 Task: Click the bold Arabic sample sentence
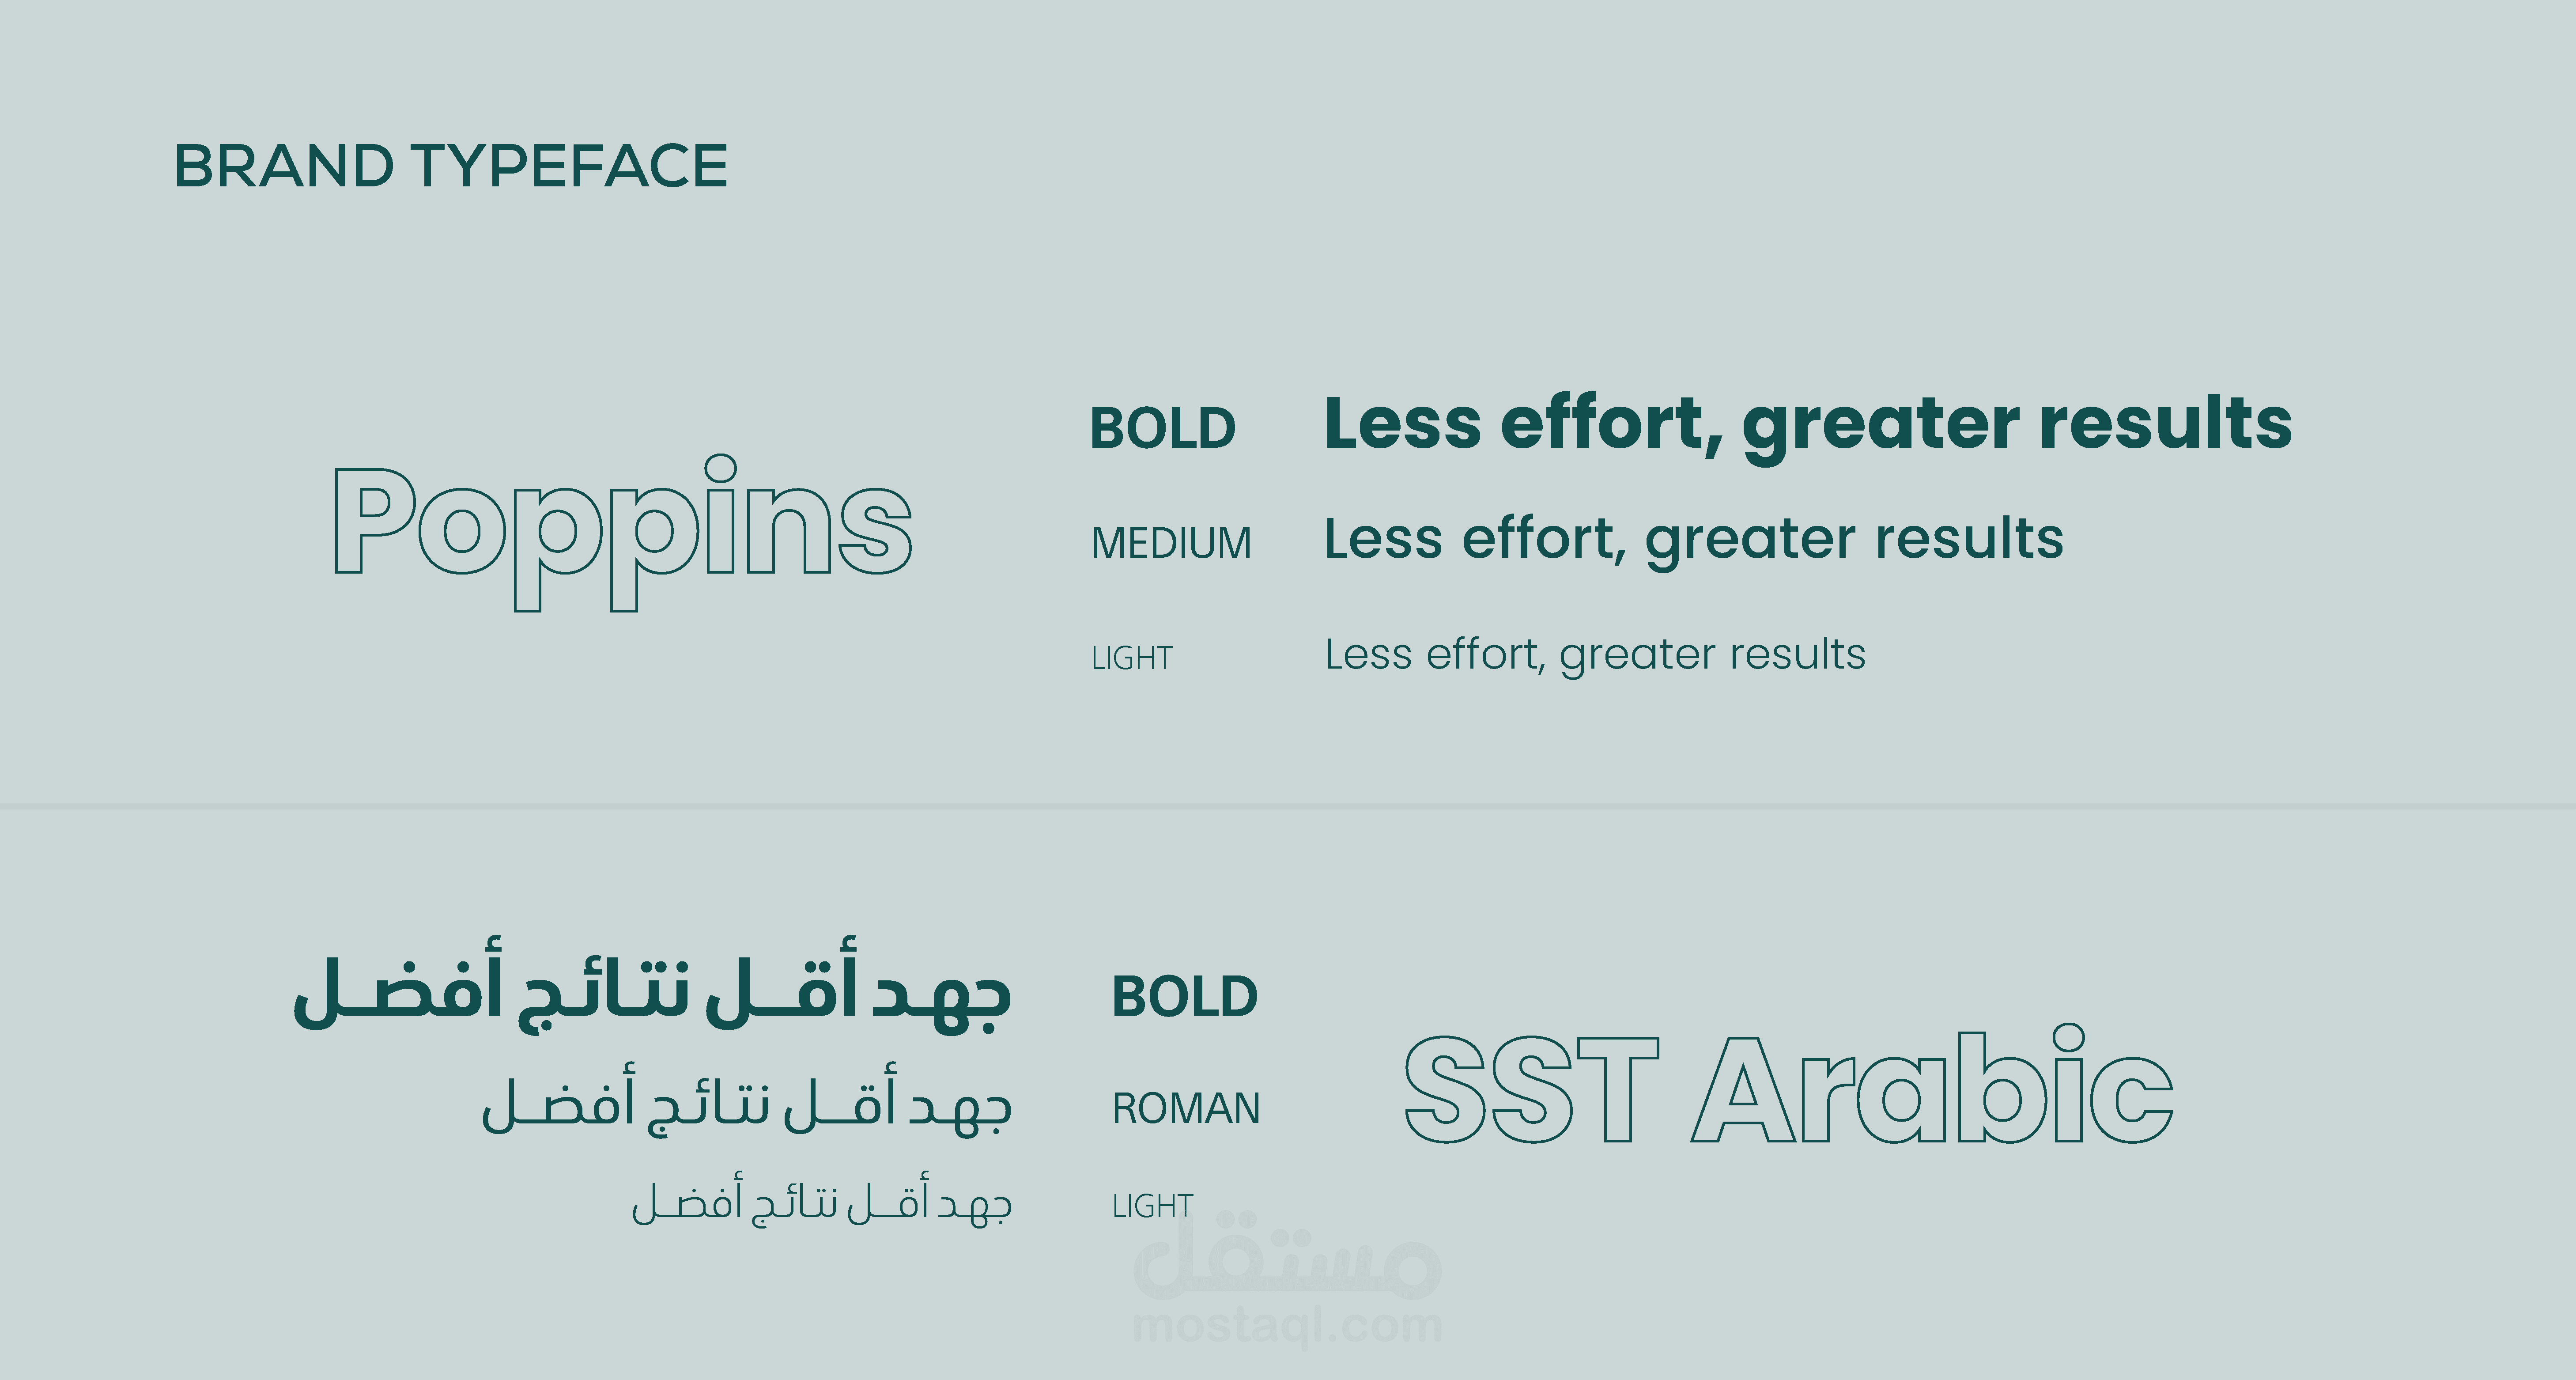click(652, 990)
